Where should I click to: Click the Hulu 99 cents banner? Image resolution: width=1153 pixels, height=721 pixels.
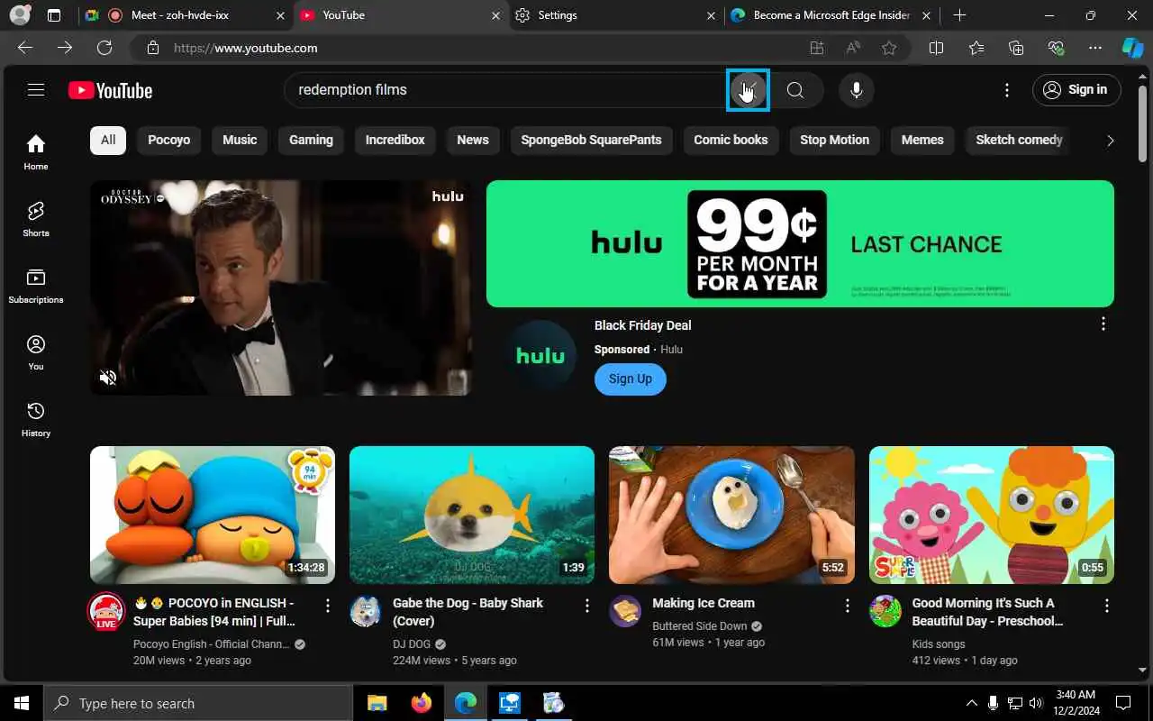[x=800, y=243]
